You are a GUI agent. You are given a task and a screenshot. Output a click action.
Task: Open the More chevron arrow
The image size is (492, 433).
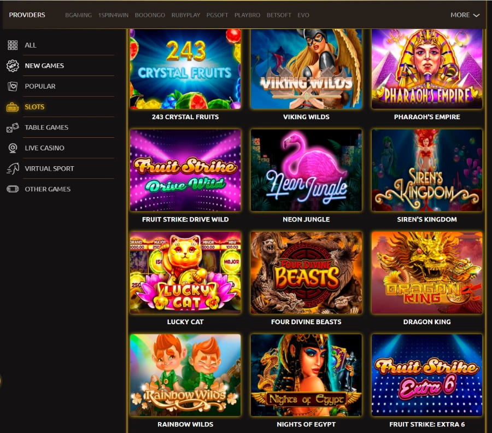476,15
